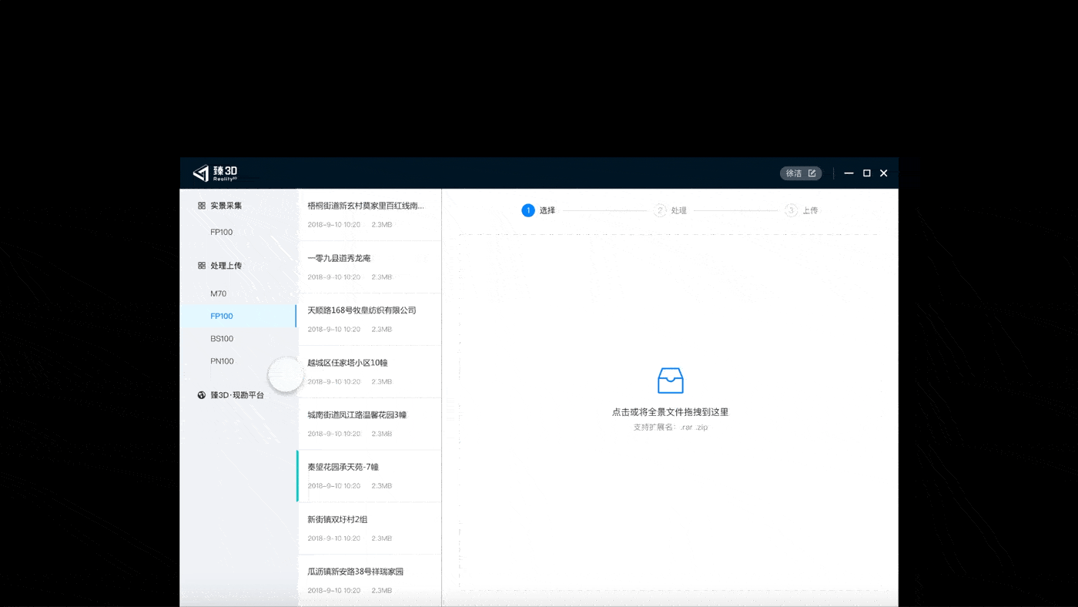The width and height of the screenshot is (1078, 607).
Task: Select 新街镇双圩村2组 in the list
Action: coord(370,529)
